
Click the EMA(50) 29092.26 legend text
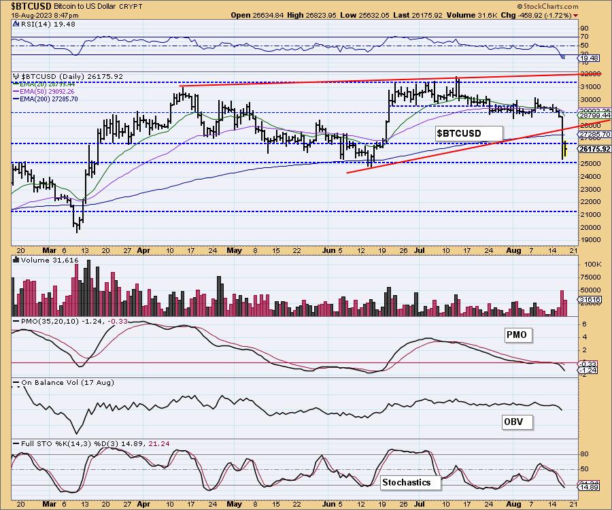coord(47,91)
